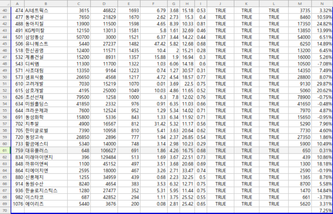This screenshot has width=333, height=214.
Task: Click value 1693 in column E
Action: tap(129, 10)
